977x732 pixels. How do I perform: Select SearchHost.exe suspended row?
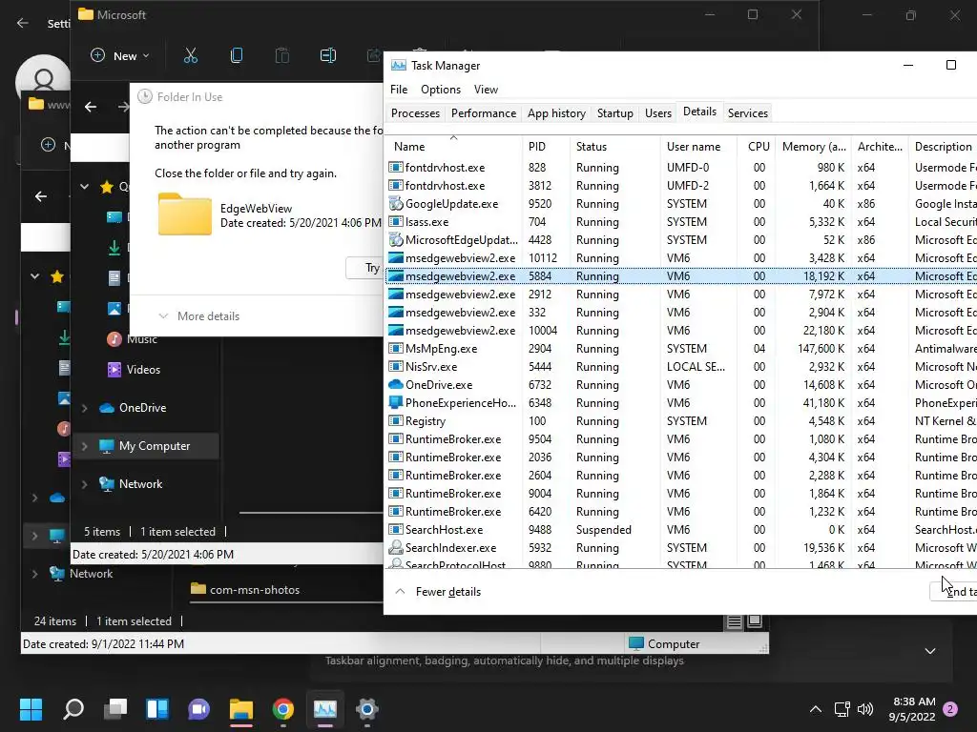[x=681, y=530]
